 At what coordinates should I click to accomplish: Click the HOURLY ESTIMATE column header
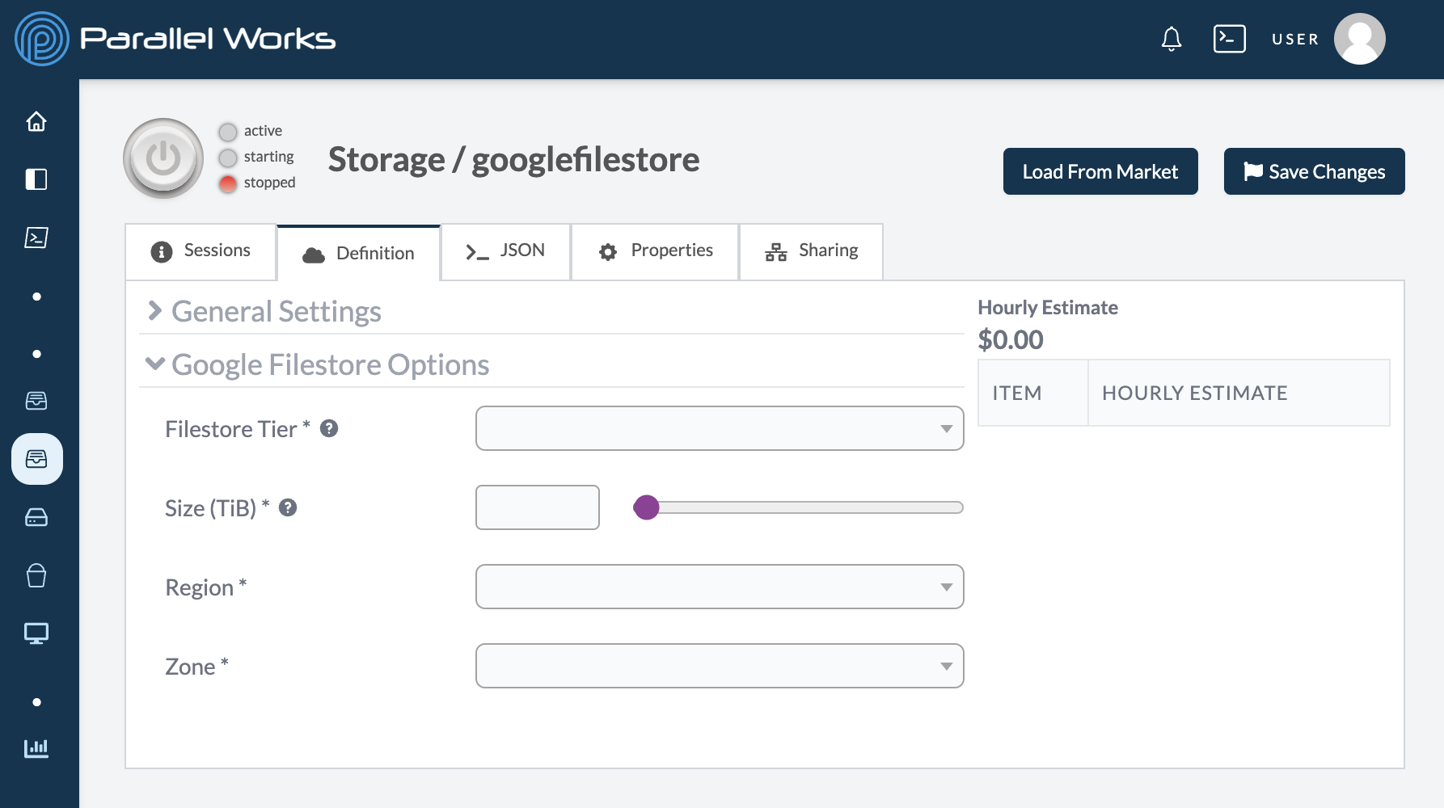[x=1239, y=393]
